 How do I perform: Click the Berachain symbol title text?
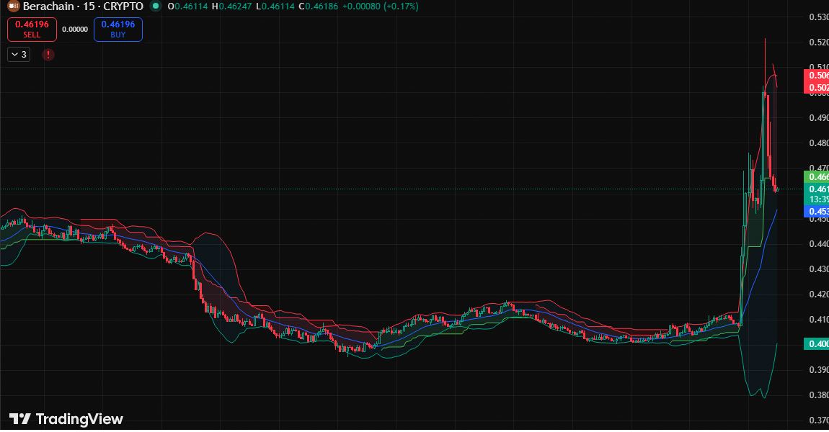coord(48,6)
